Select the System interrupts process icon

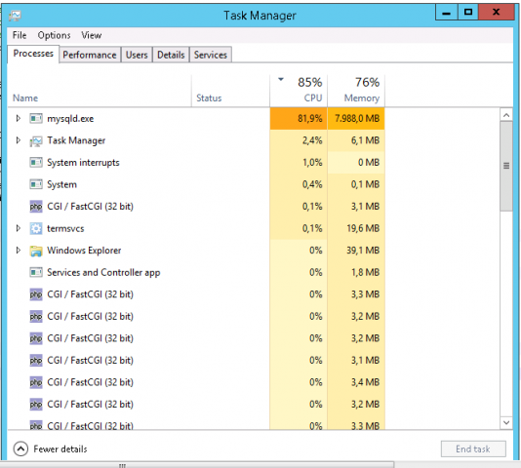click(36, 163)
